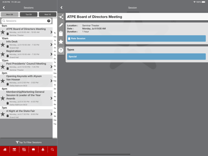This screenshot has height=156, width=208.
Task: Tap the question mark help icon in sidebar
Action: tap(61, 50)
